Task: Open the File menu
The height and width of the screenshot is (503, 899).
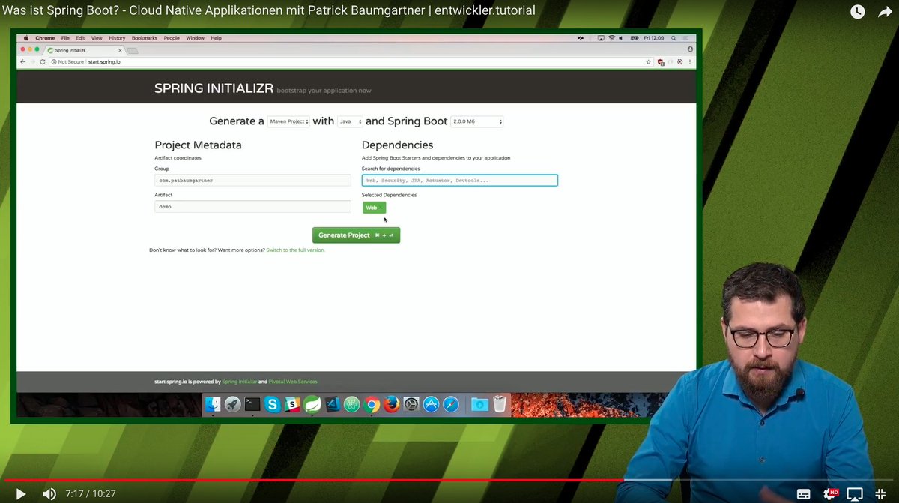Action: [65, 38]
